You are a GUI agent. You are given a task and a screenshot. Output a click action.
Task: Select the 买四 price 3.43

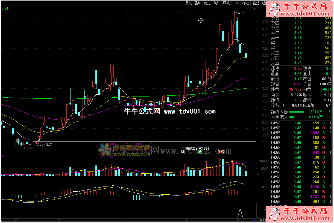298,58
